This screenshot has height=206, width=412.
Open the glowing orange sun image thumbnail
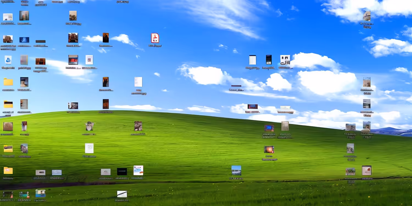pos(269,149)
